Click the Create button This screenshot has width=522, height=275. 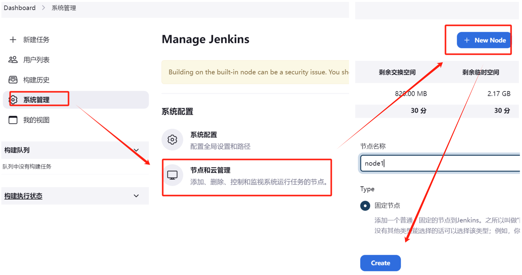pyautogui.click(x=380, y=263)
